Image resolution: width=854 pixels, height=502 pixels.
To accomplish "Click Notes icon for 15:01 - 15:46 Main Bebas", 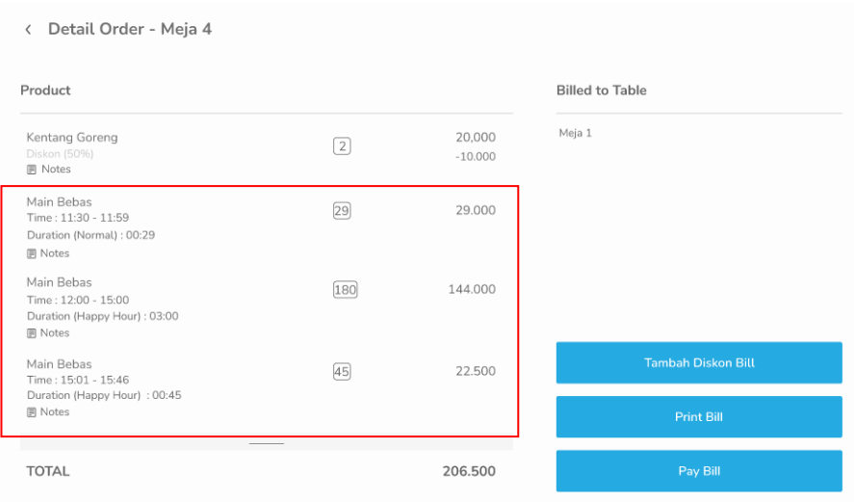I will tap(32, 412).
